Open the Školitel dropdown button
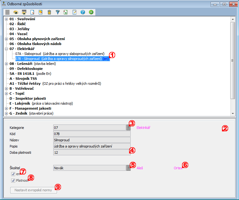Image resolution: width=239 pixels, height=200 pixels. pyautogui.click(x=128, y=168)
